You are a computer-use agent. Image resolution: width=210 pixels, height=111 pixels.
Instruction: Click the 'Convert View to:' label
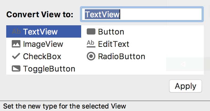pyautogui.click(x=40, y=14)
